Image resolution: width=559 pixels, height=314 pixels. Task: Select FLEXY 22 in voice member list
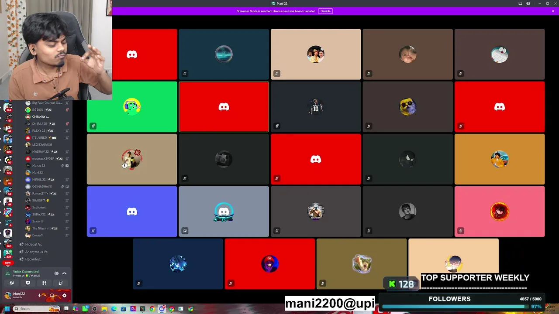click(x=47, y=131)
